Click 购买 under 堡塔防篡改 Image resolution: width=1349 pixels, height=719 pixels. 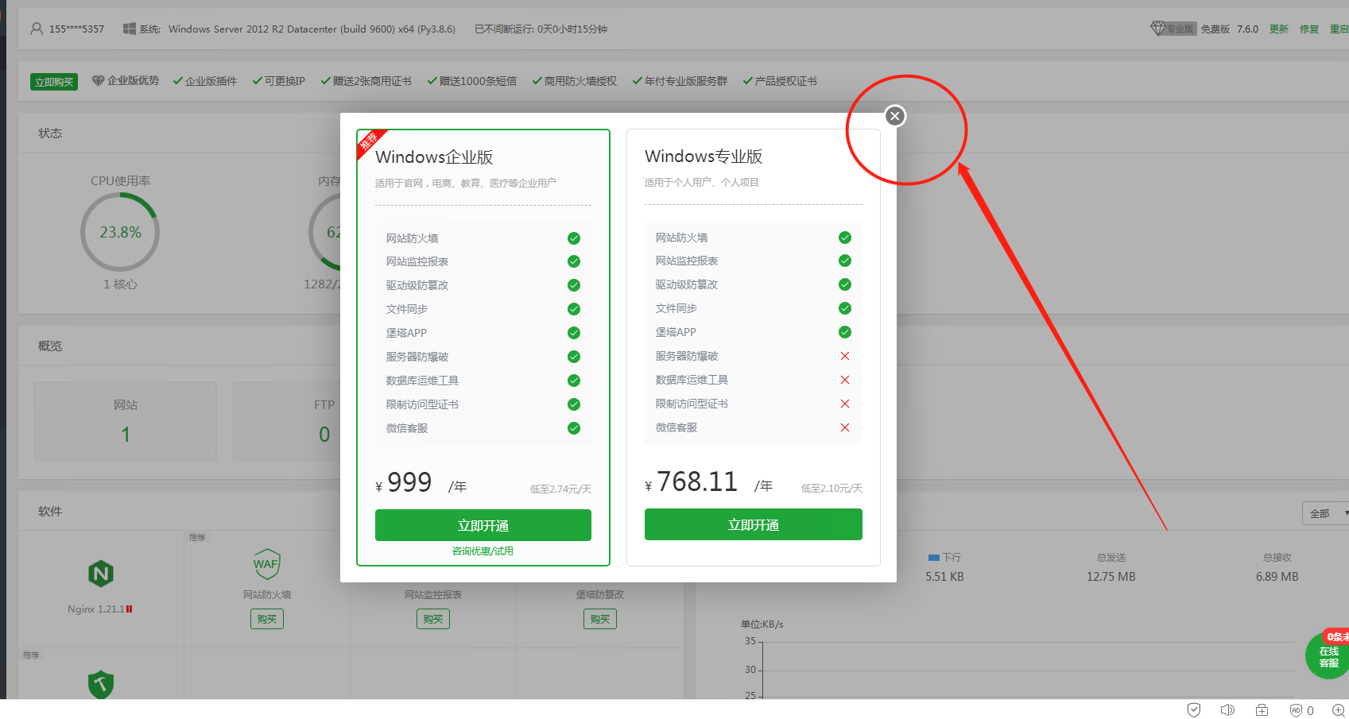(600, 619)
